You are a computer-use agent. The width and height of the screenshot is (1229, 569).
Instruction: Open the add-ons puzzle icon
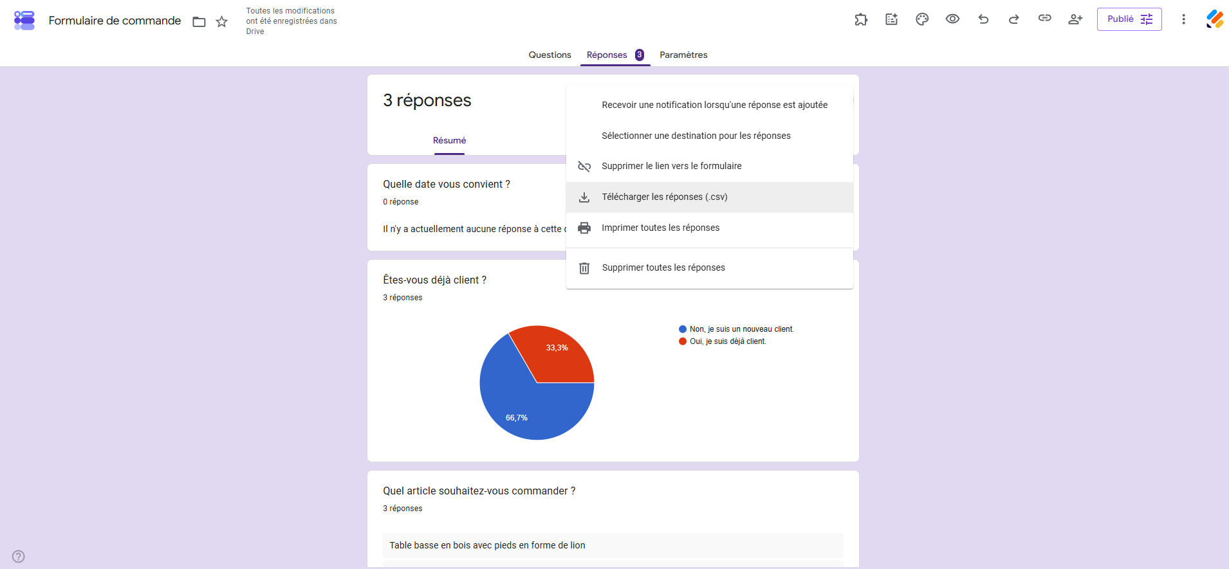(861, 19)
